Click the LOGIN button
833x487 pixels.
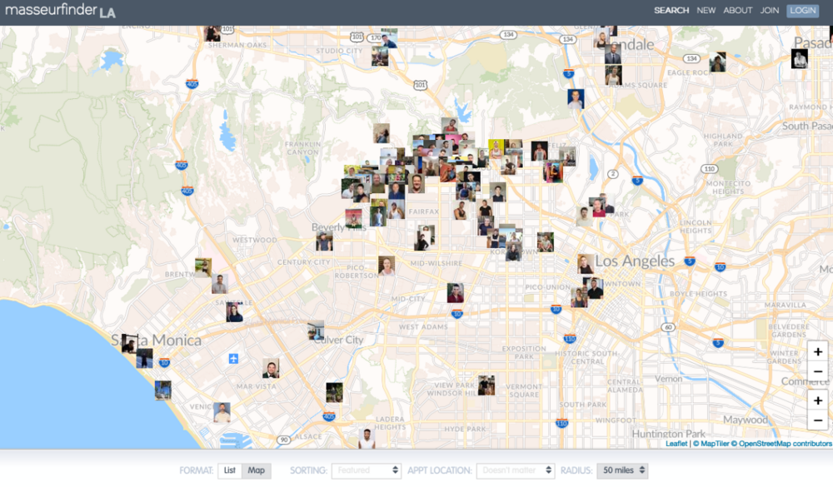pyautogui.click(x=802, y=10)
